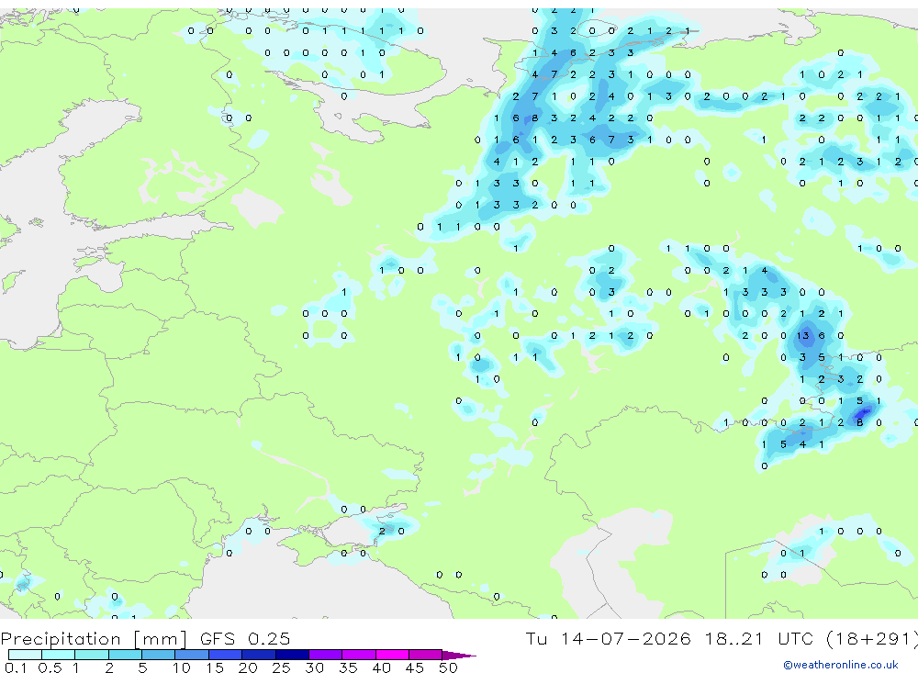Click the 1–2 mm legend color swatch
Image resolution: width=918 pixels, height=673 pixels.
pyautogui.click(x=92, y=655)
